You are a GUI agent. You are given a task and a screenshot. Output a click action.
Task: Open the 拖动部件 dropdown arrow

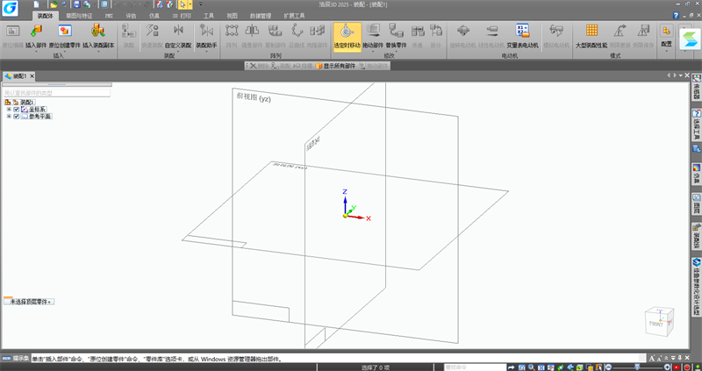372,51
